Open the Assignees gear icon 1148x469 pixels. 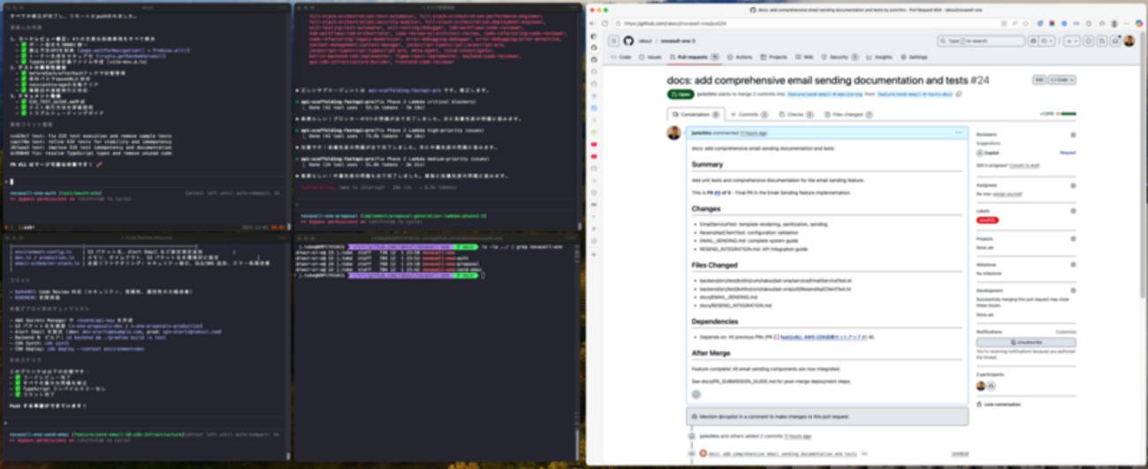tap(1073, 185)
